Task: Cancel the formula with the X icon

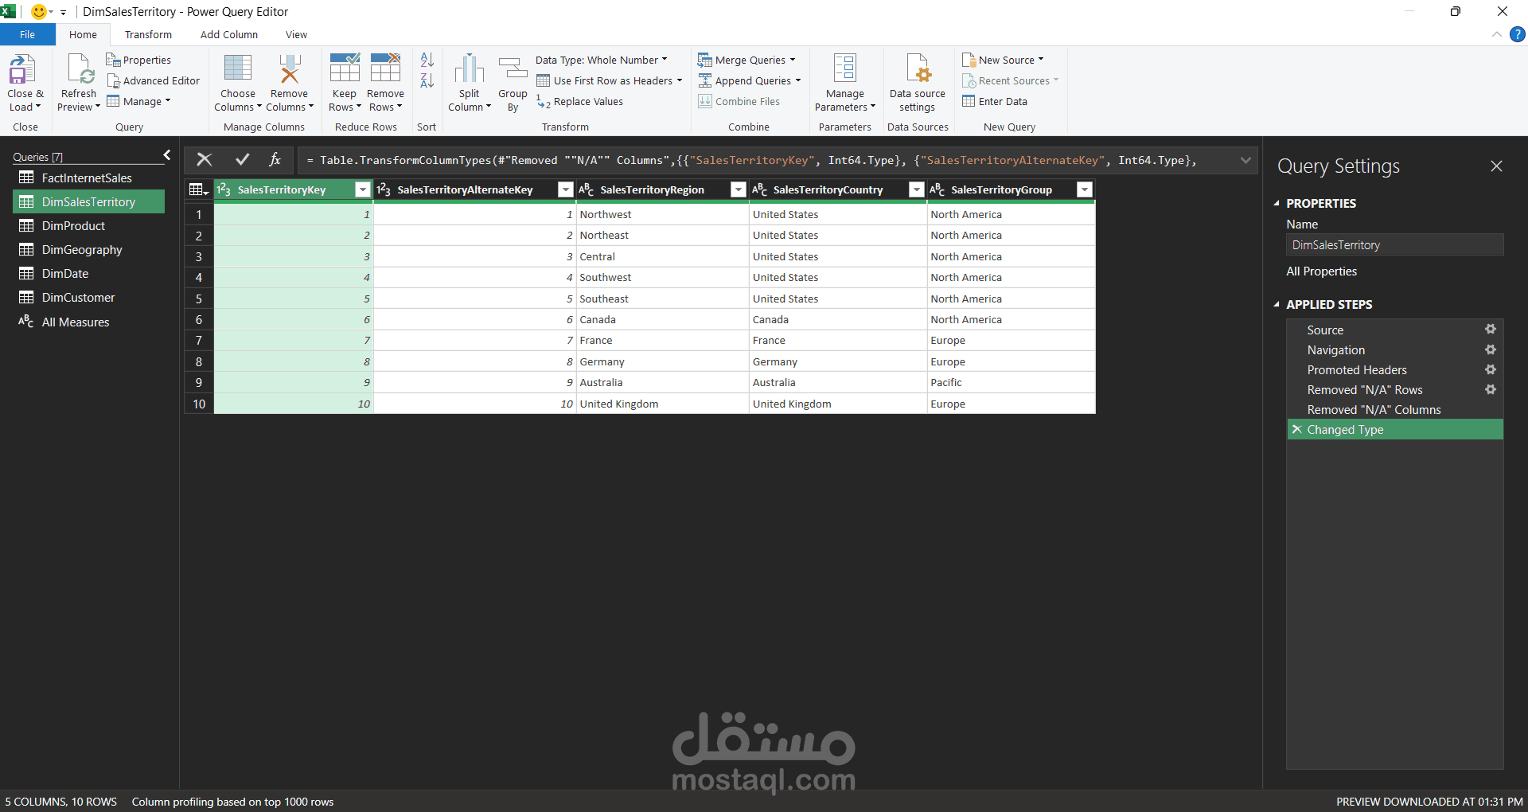Action: [205, 159]
